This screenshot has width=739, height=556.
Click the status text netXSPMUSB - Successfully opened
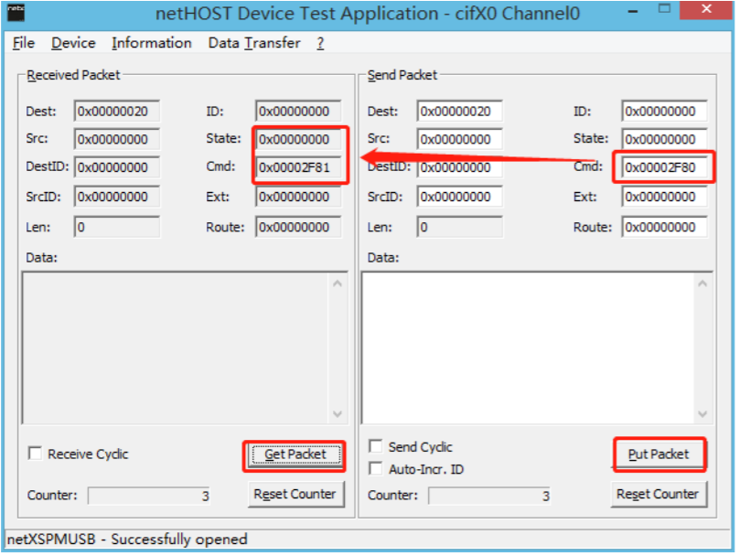click(127, 539)
